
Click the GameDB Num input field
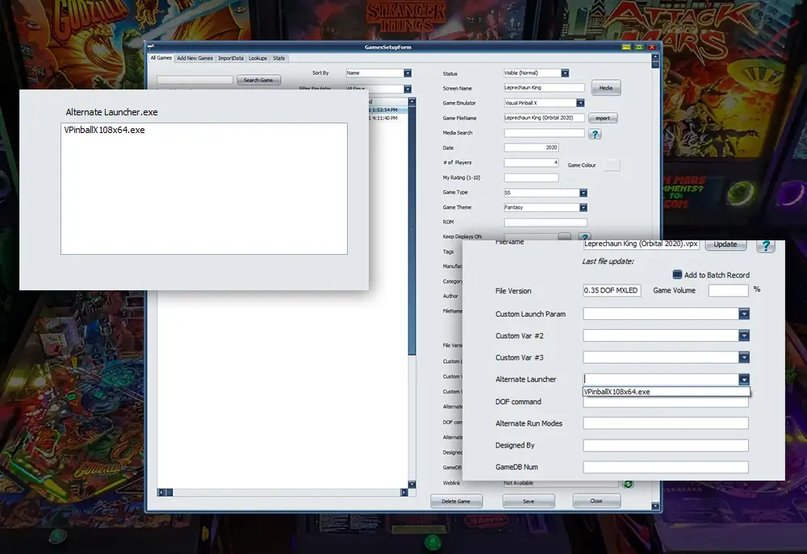(x=666, y=467)
